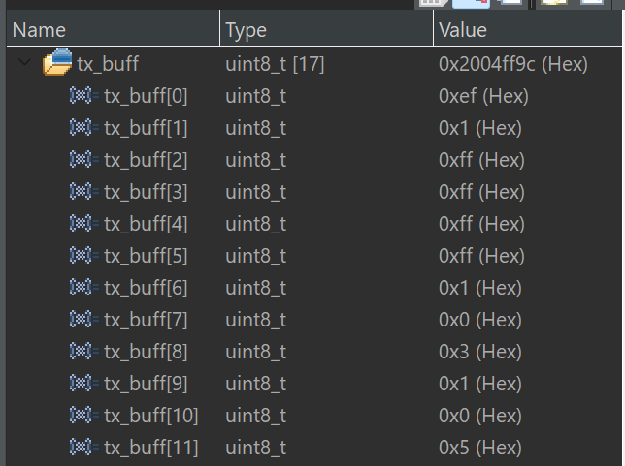The image size is (625, 466).
Task: Click the 0x1 (Hex) value of tx_buff[1]
Action: click(480, 128)
